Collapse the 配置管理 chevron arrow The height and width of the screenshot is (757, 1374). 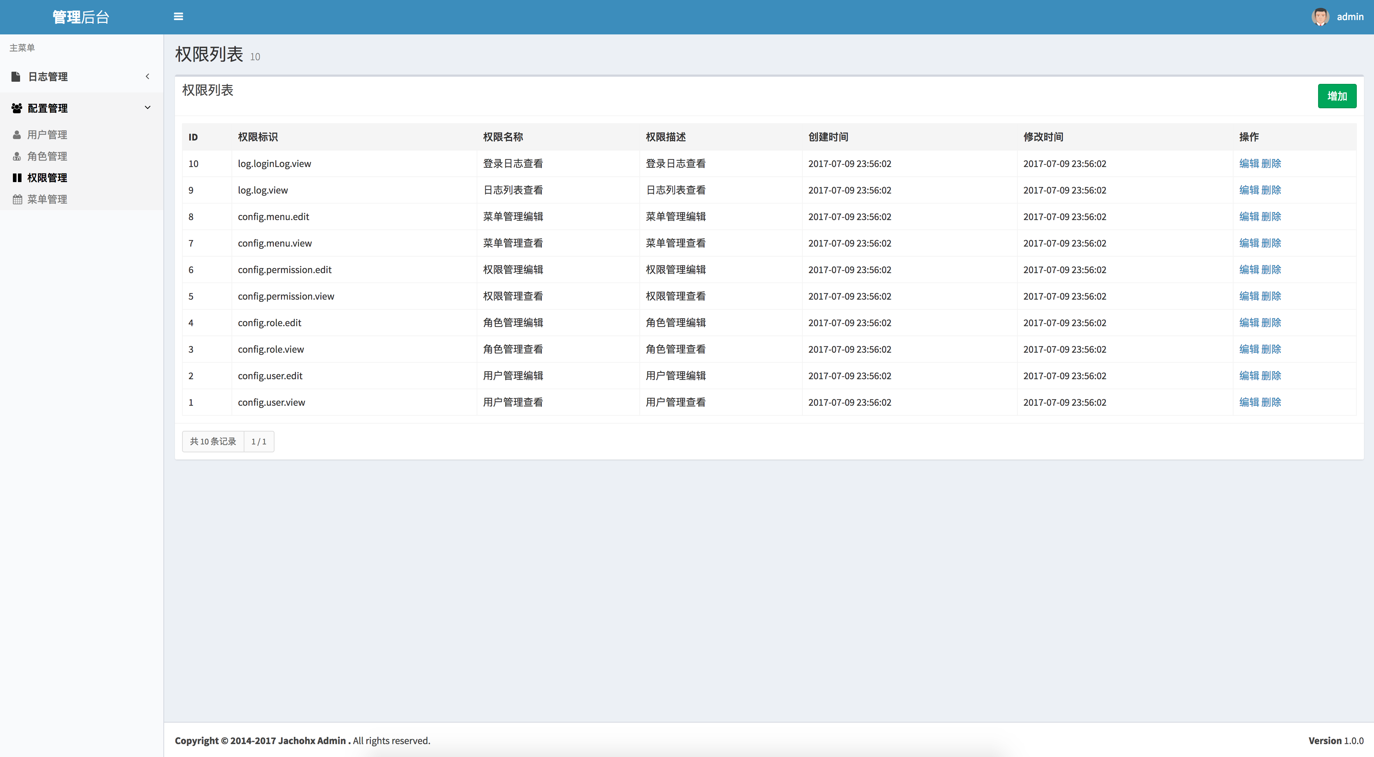click(x=147, y=108)
